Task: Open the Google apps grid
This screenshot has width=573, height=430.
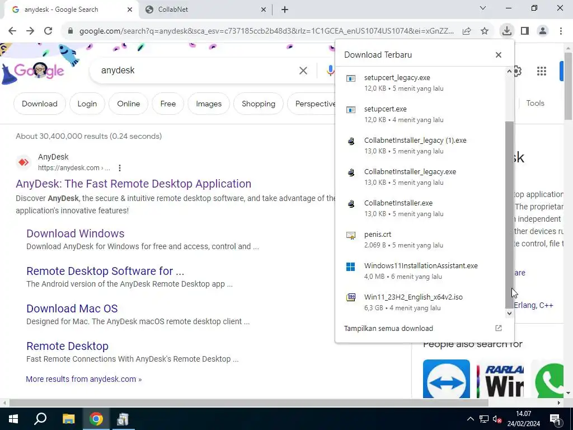Action: (x=542, y=71)
